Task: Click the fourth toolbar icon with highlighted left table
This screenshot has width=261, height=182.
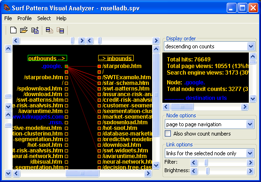Action: [49, 30]
